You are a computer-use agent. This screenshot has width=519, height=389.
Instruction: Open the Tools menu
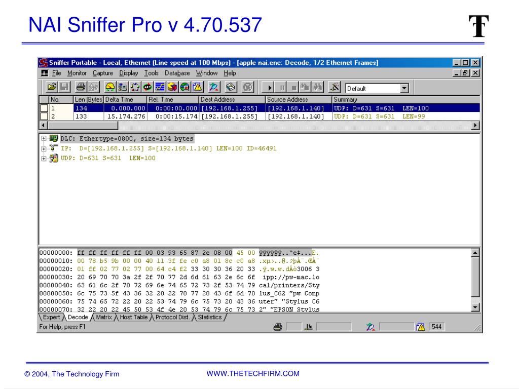pos(151,73)
